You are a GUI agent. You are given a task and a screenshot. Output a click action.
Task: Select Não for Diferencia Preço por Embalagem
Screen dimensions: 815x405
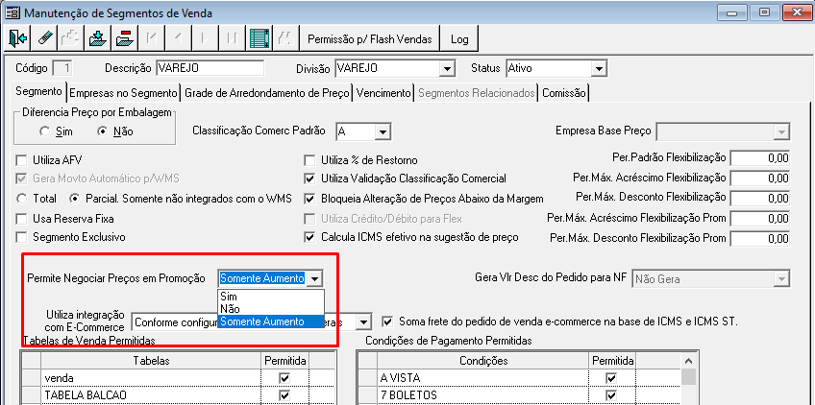pyautogui.click(x=103, y=131)
